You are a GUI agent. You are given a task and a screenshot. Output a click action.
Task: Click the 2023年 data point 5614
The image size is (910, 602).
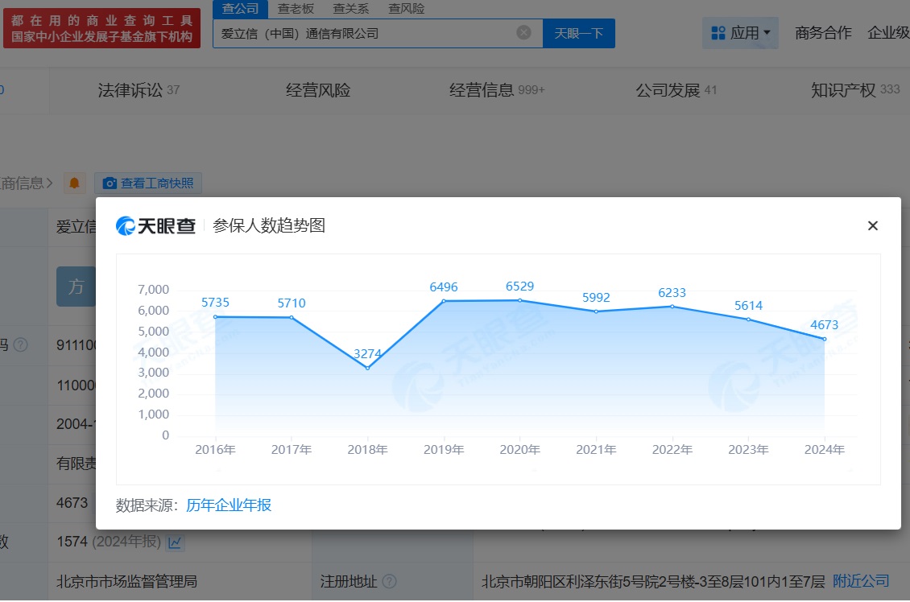coord(748,319)
